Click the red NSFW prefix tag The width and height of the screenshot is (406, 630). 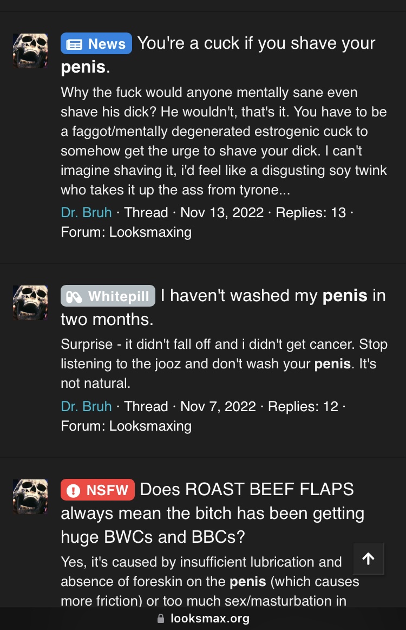[x=97, y=490]
